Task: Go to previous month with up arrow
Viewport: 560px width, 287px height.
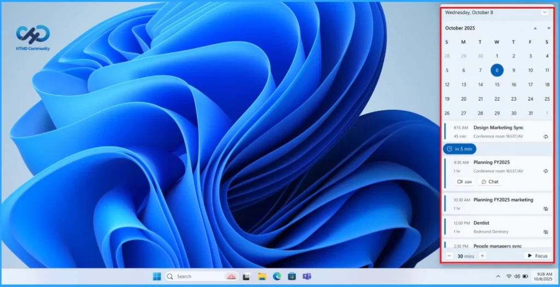Action: coord(535,28)
